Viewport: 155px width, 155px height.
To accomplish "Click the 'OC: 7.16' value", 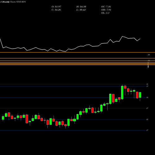I will click(106, 7).
